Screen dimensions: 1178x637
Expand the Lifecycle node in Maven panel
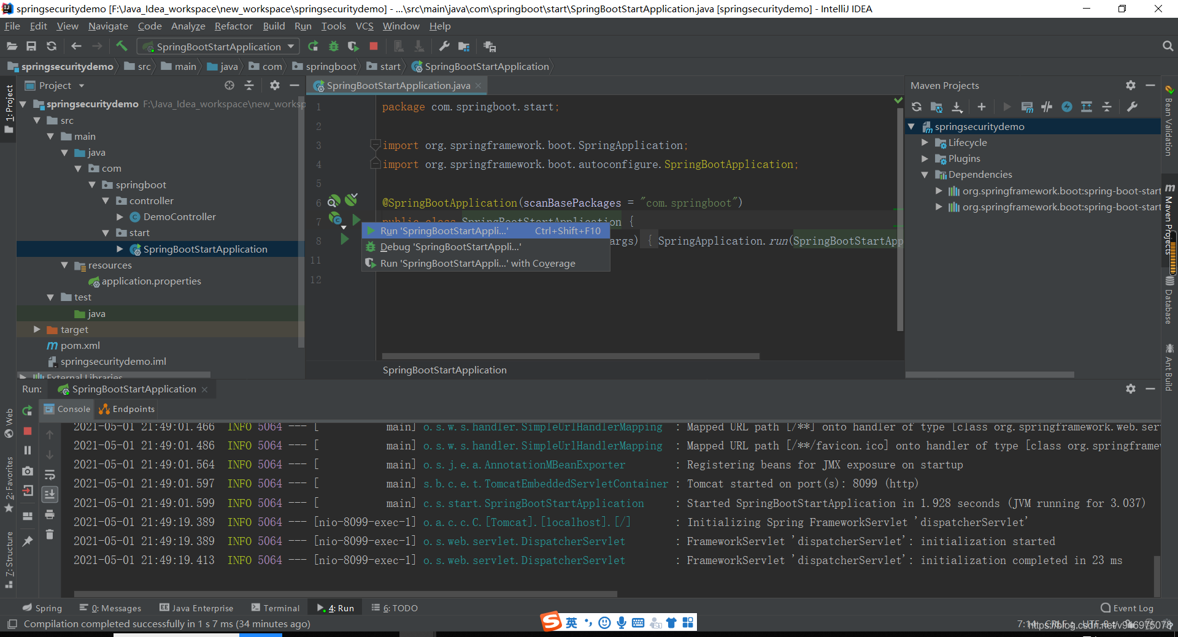click(925, 142)
